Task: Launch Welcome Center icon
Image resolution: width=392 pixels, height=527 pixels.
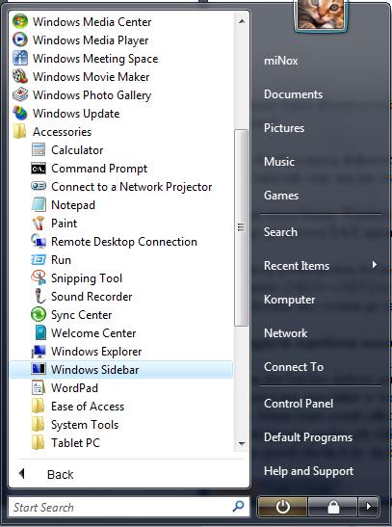Action: pyautogui.click(x=40, y=332)
